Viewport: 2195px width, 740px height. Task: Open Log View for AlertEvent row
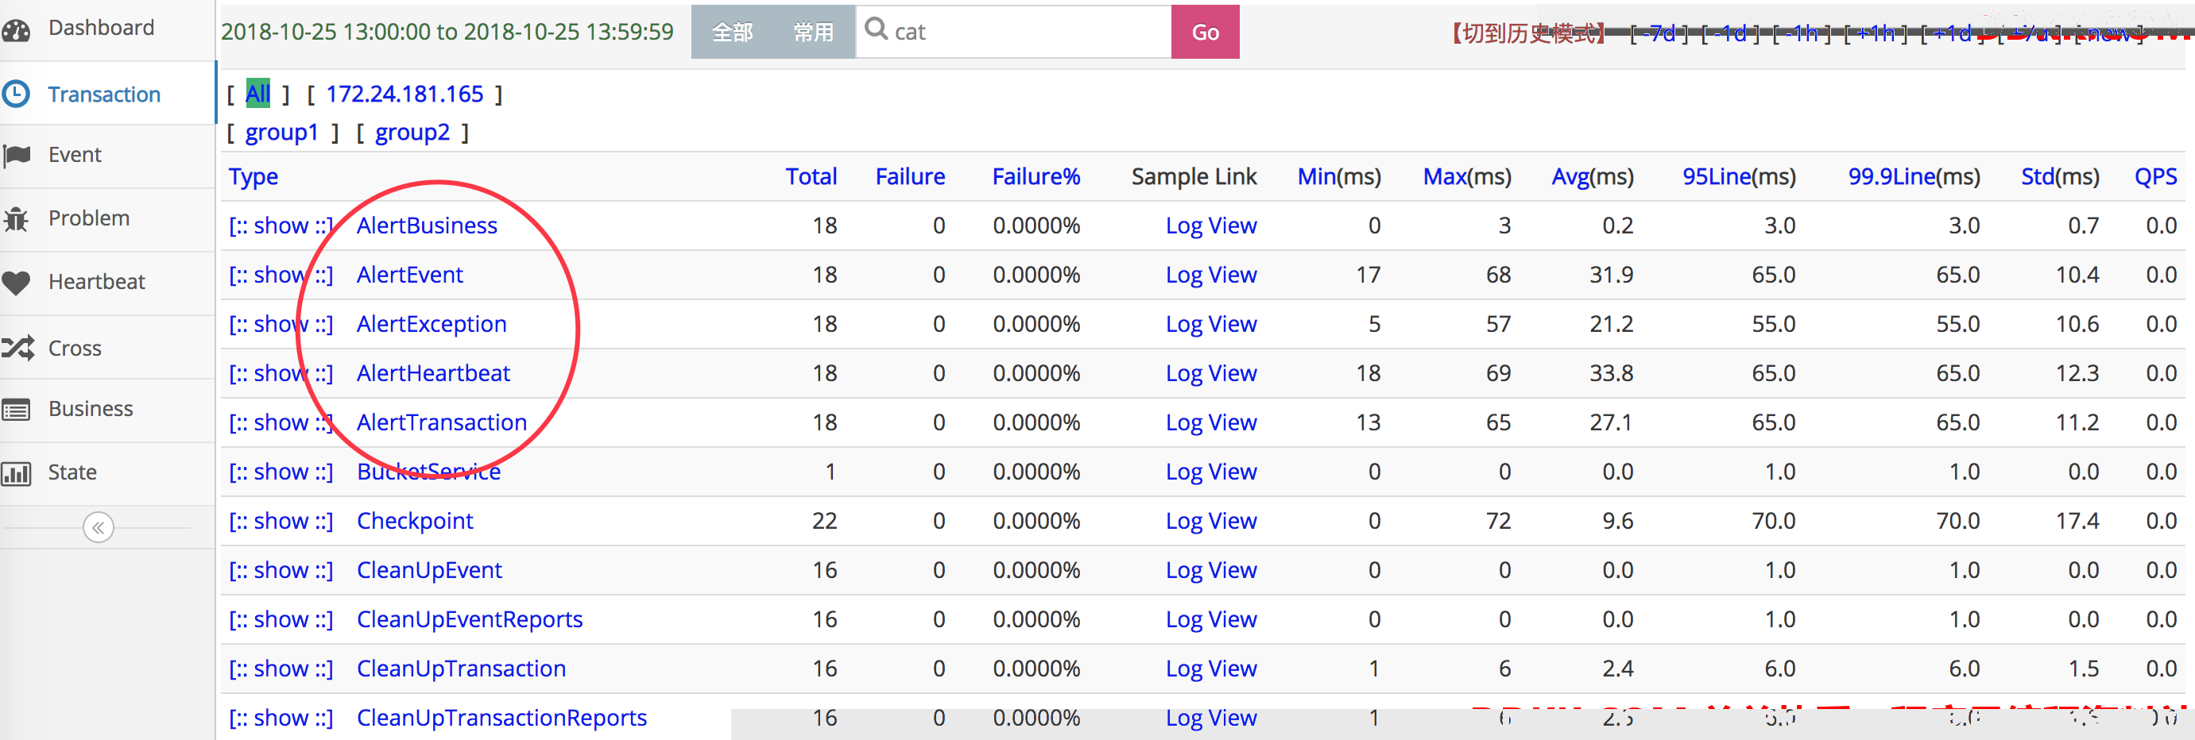[x=1211, y=275]
